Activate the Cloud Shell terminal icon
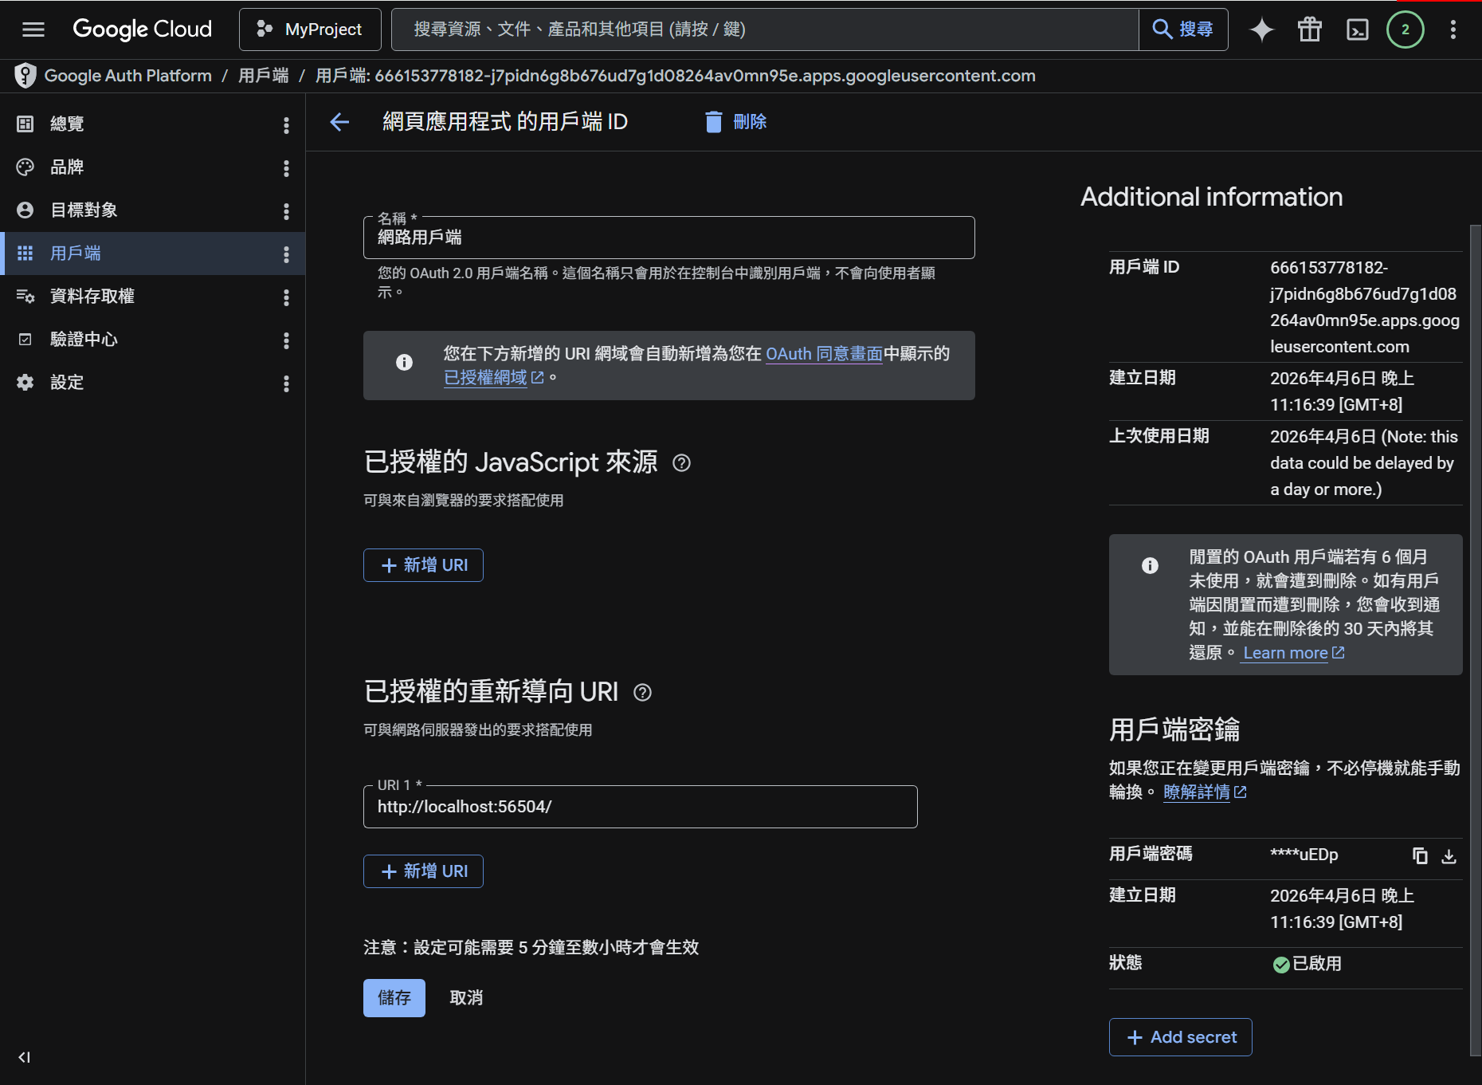The height and width of the screenshot is (1085, 1482). click(x=1357, y=29)
